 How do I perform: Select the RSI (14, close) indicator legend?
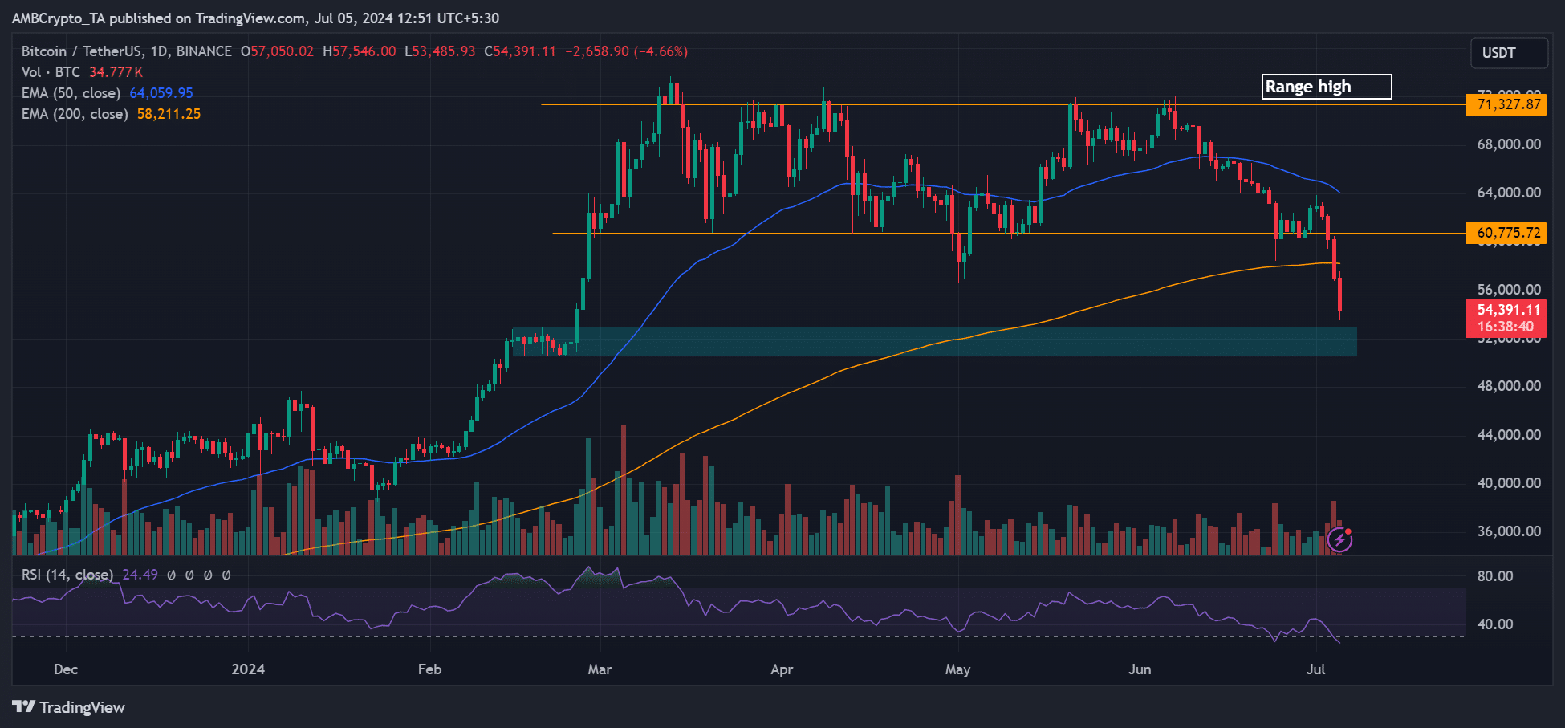[x=67, y=575]
